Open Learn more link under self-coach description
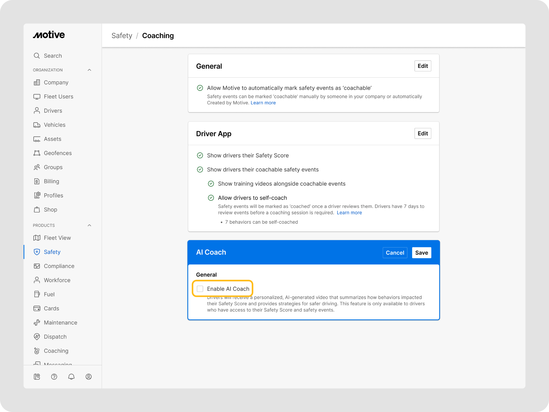Screen dimensions: 549x412 pyautogui.click(x=349, y=213)
